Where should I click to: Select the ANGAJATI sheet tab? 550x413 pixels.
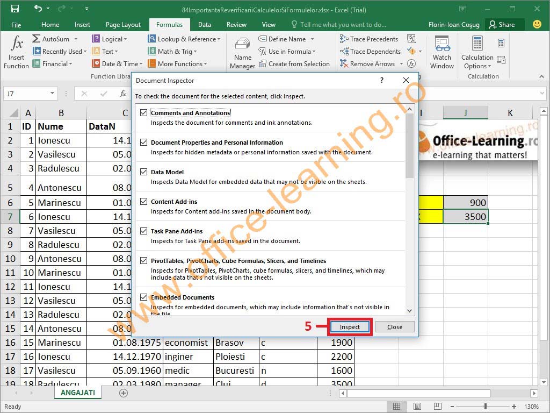coord(78,393)
